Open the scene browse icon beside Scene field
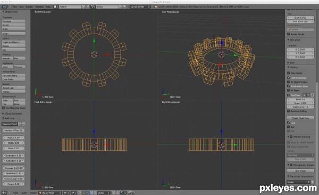319x195 pixels. (x=93, y=7)
